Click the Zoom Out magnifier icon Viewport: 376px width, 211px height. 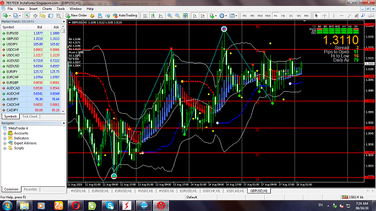177,15
